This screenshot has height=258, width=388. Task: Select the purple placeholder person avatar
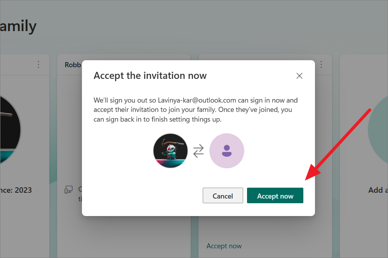tap(227, 150)
